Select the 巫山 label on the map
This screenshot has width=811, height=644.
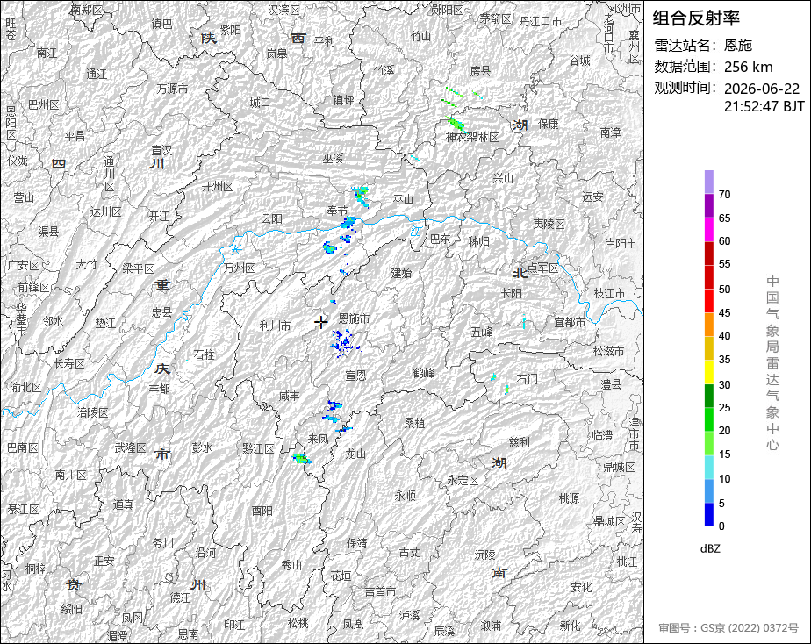coord(403,199)
